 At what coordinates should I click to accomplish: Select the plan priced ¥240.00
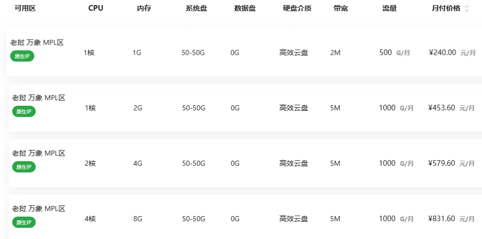click(x=442, y=52)
